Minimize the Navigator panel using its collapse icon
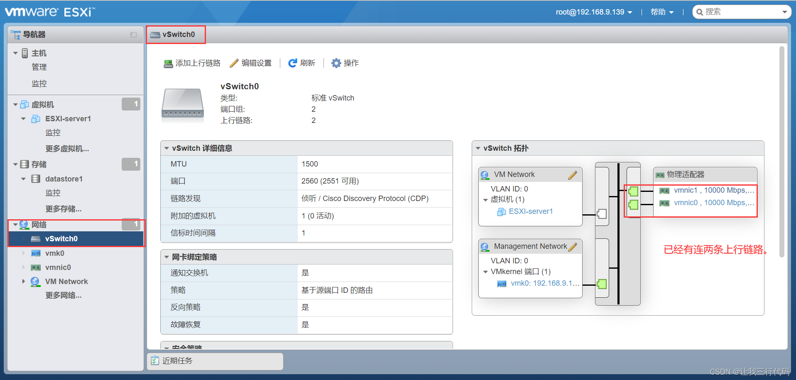796x380 pixels. click(x=133, y=35)
